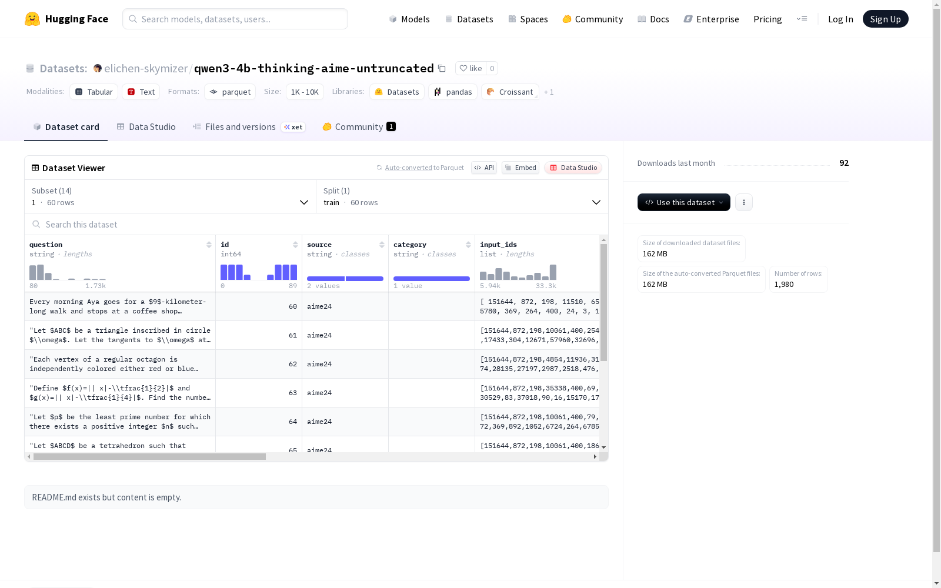Sort the question column

[x=209, y=245]
